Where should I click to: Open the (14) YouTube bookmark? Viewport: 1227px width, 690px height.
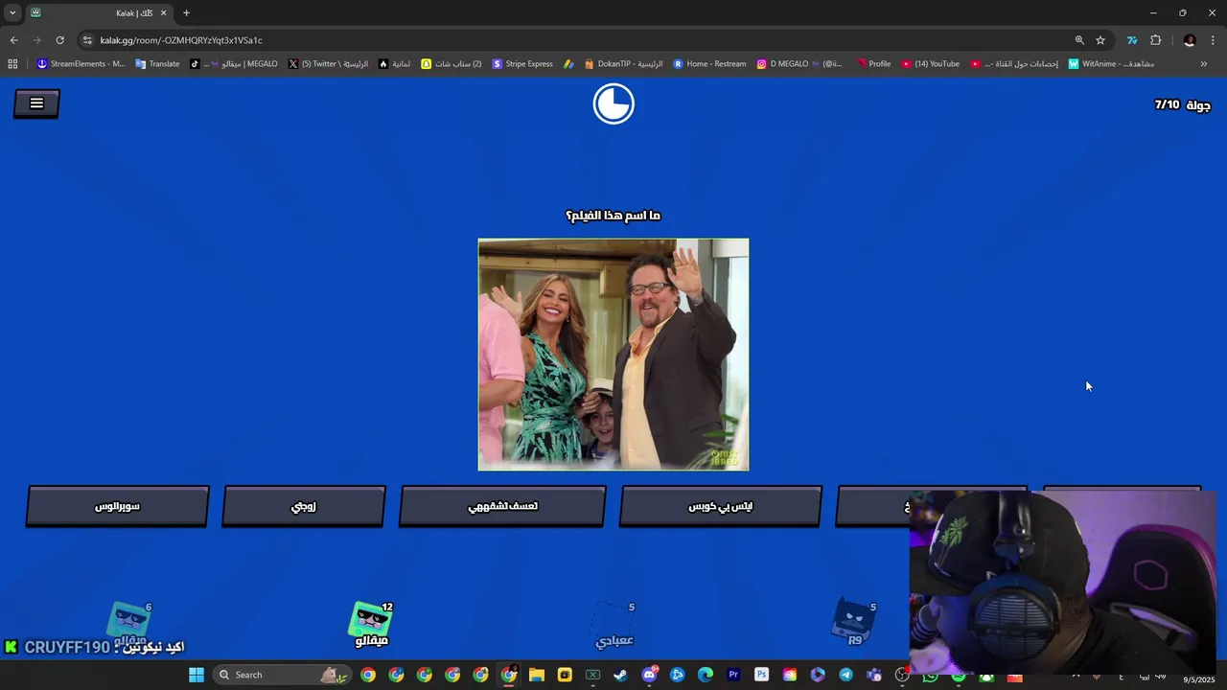tap(930, 64)
